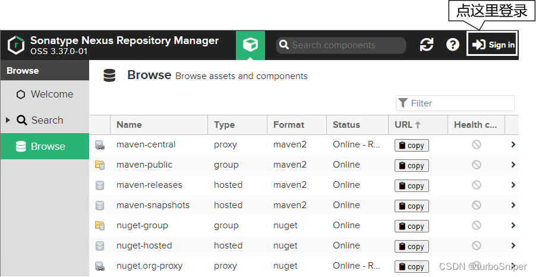The width and height of the screenshot is (536, 277).
Task: Click the Sonatype Nexus hexagon logo
Action: pyautogui.click(x=16, y=45)
